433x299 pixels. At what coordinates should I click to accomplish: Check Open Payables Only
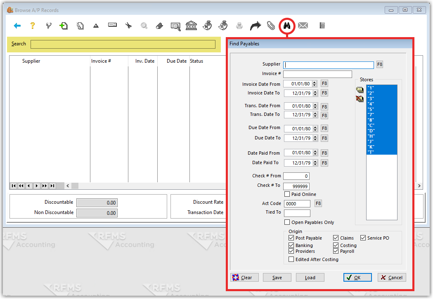[287, 222]
